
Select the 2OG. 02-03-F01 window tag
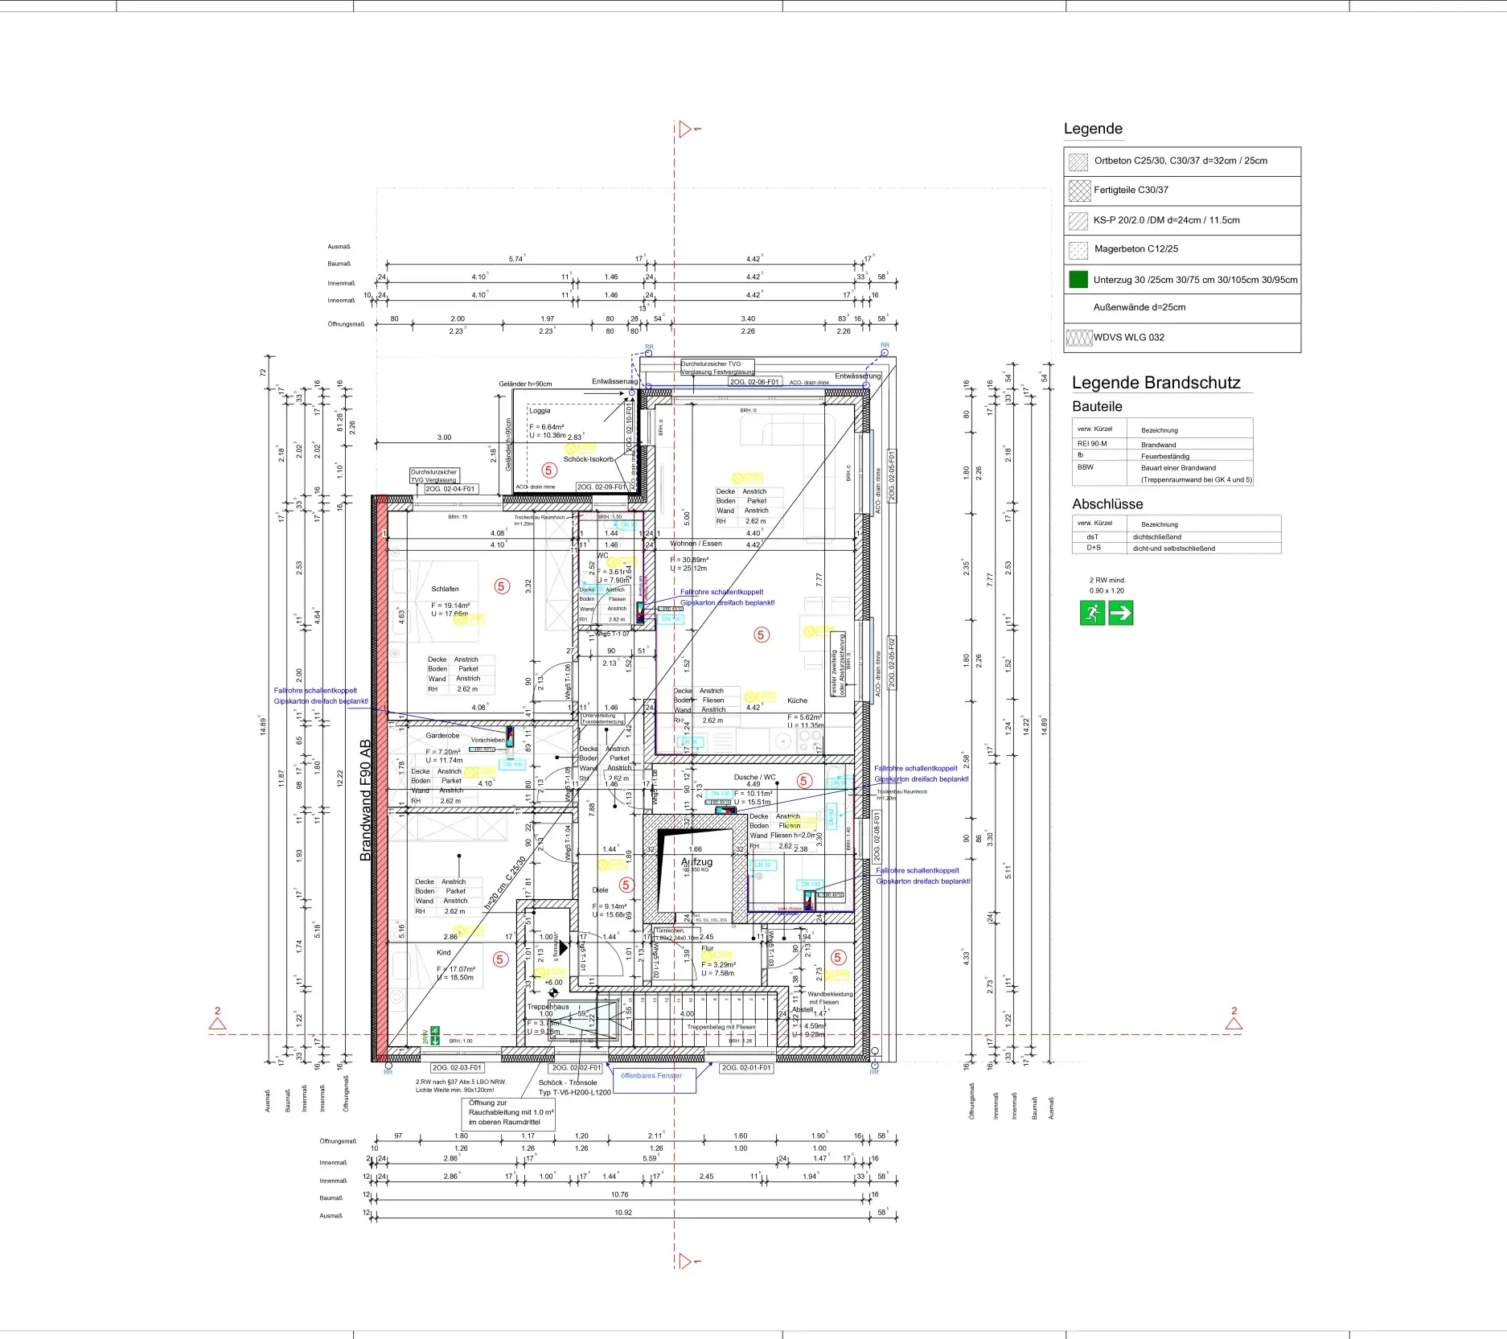pyautogui.click(x=457, y=1068)
